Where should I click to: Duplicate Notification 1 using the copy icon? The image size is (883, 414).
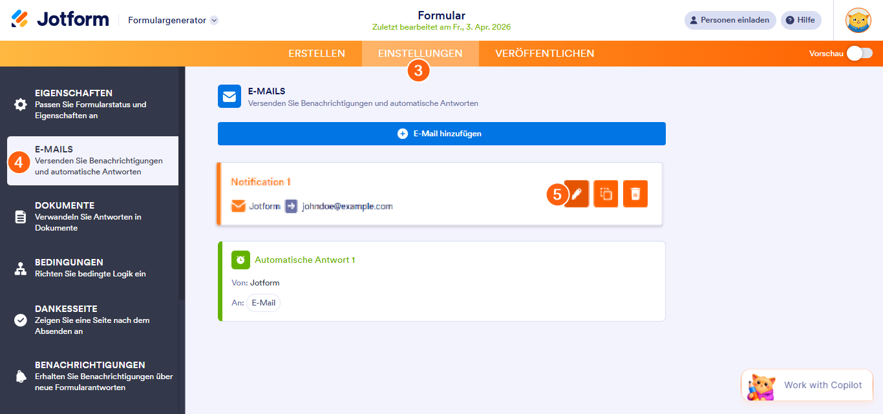click(x=606, y=194)
